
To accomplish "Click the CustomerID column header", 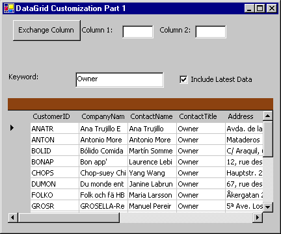I will [x=55, y=116].
